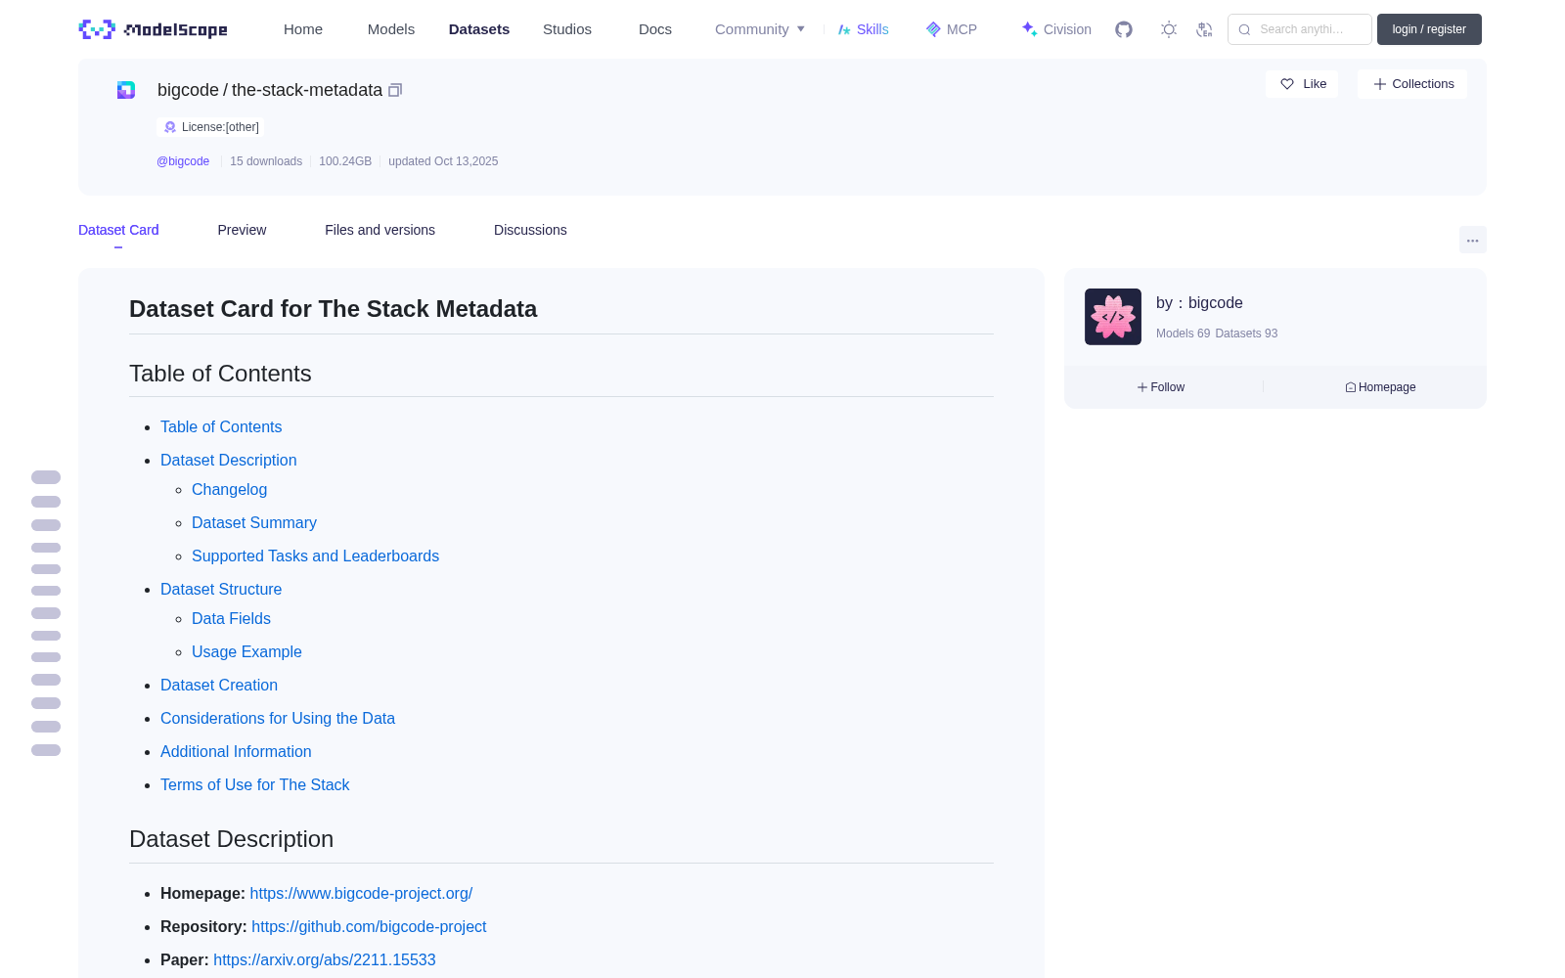Click the Civision sparkle icon
This screenshot has width=1565, height=978.
(x=1029, y=29)
